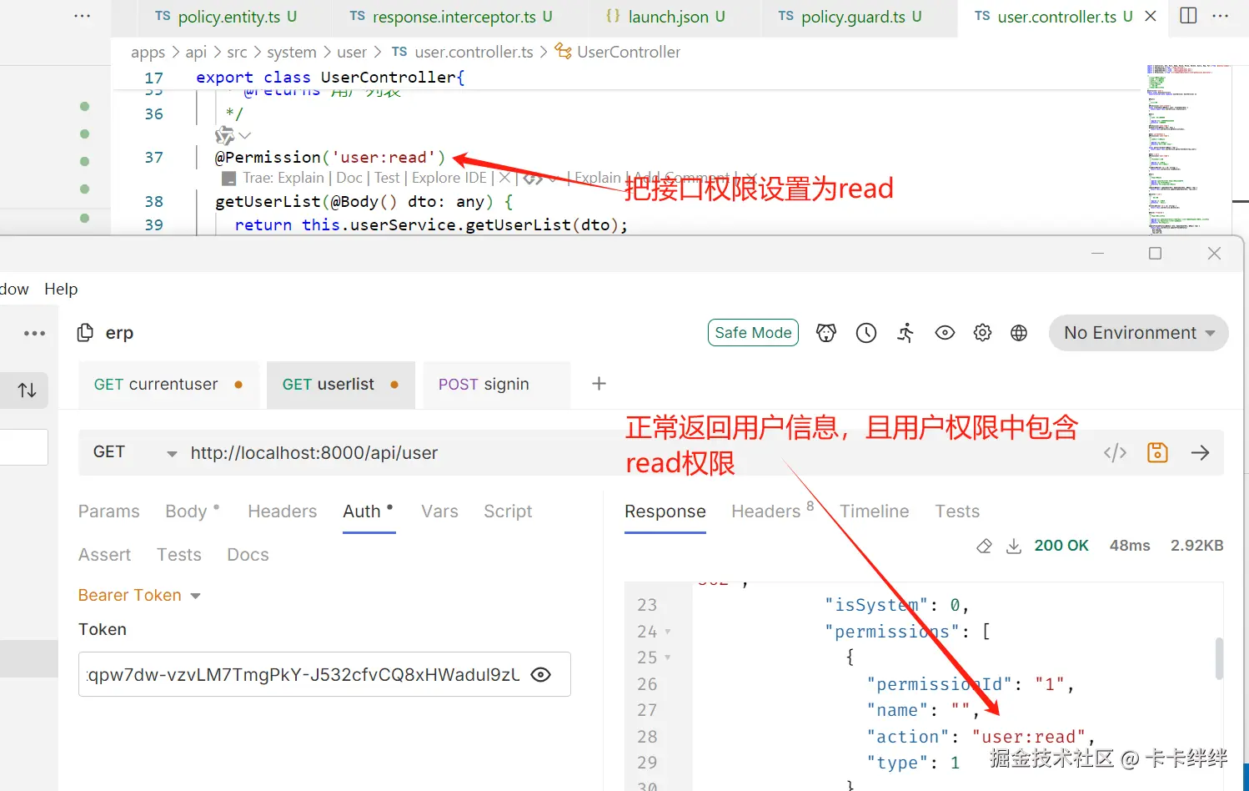1249x791 pixels.
Task: Add a new request tab
Action: click(x=599, y=384)
